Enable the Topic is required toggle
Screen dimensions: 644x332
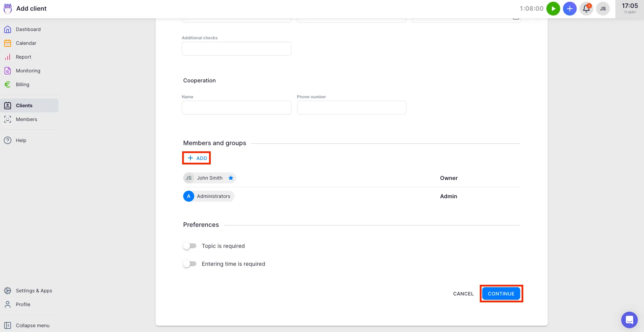pos(190,246)
